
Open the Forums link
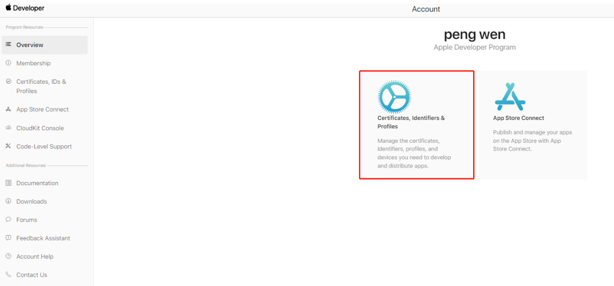(26, 220)
